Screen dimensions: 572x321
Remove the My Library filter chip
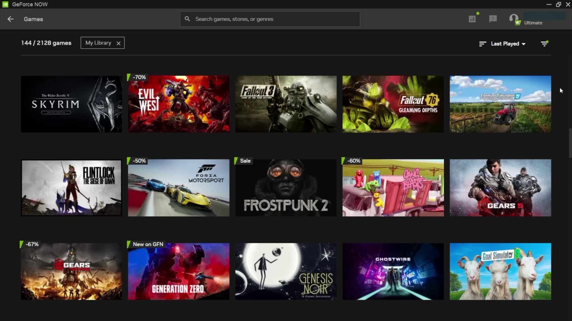point(118,43)
